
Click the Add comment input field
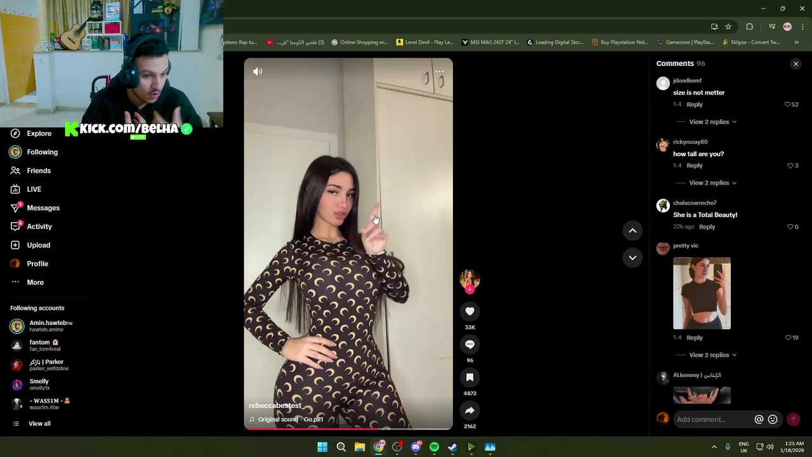click(x=712, y=419)
